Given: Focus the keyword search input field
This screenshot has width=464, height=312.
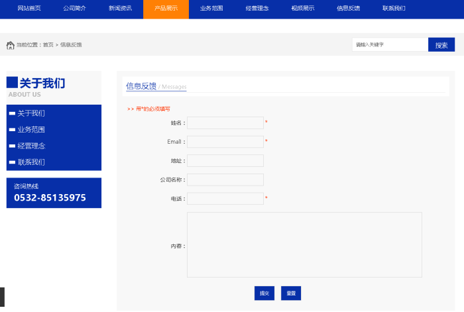Looking at the screenshot, I should pyautogui.click(x=390, y=45).
